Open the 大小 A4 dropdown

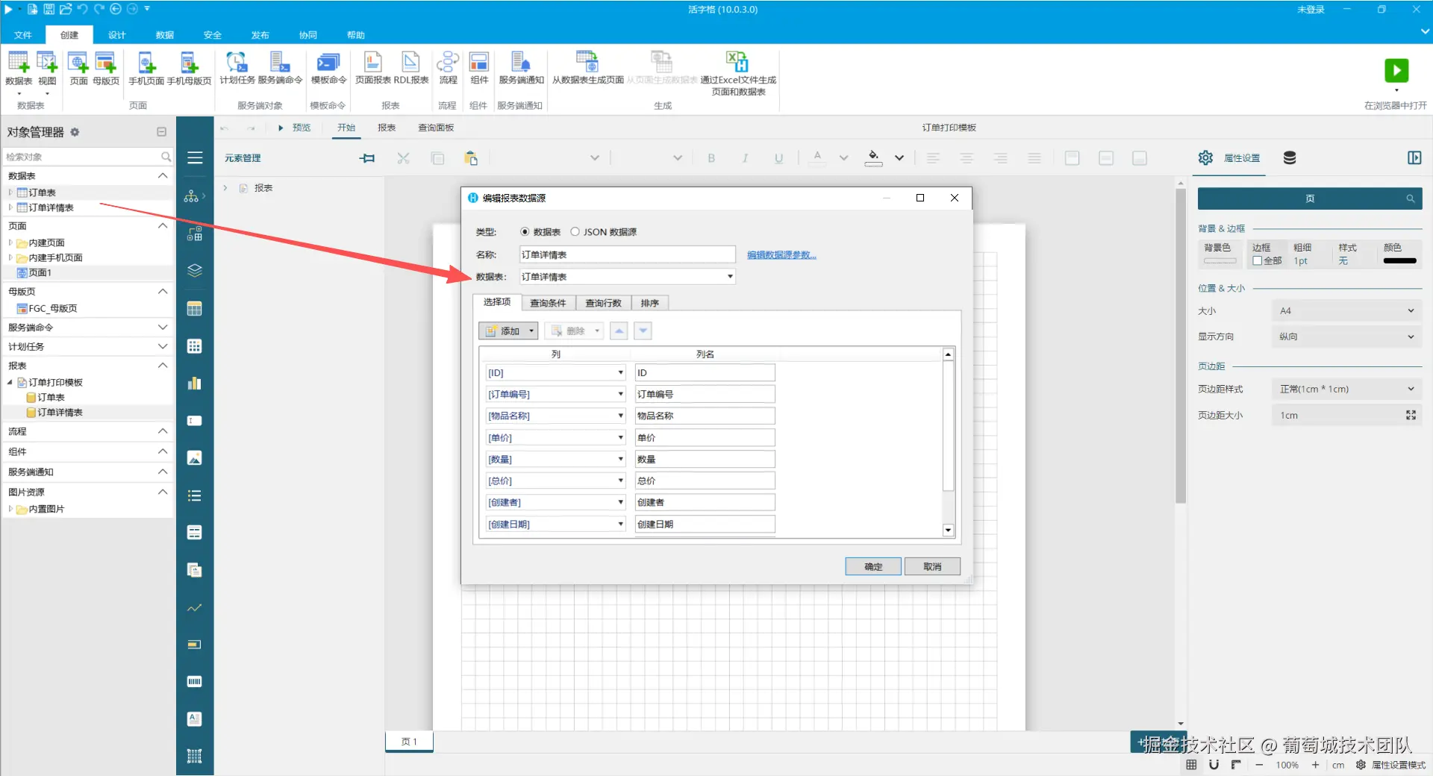coord(1346,311)
